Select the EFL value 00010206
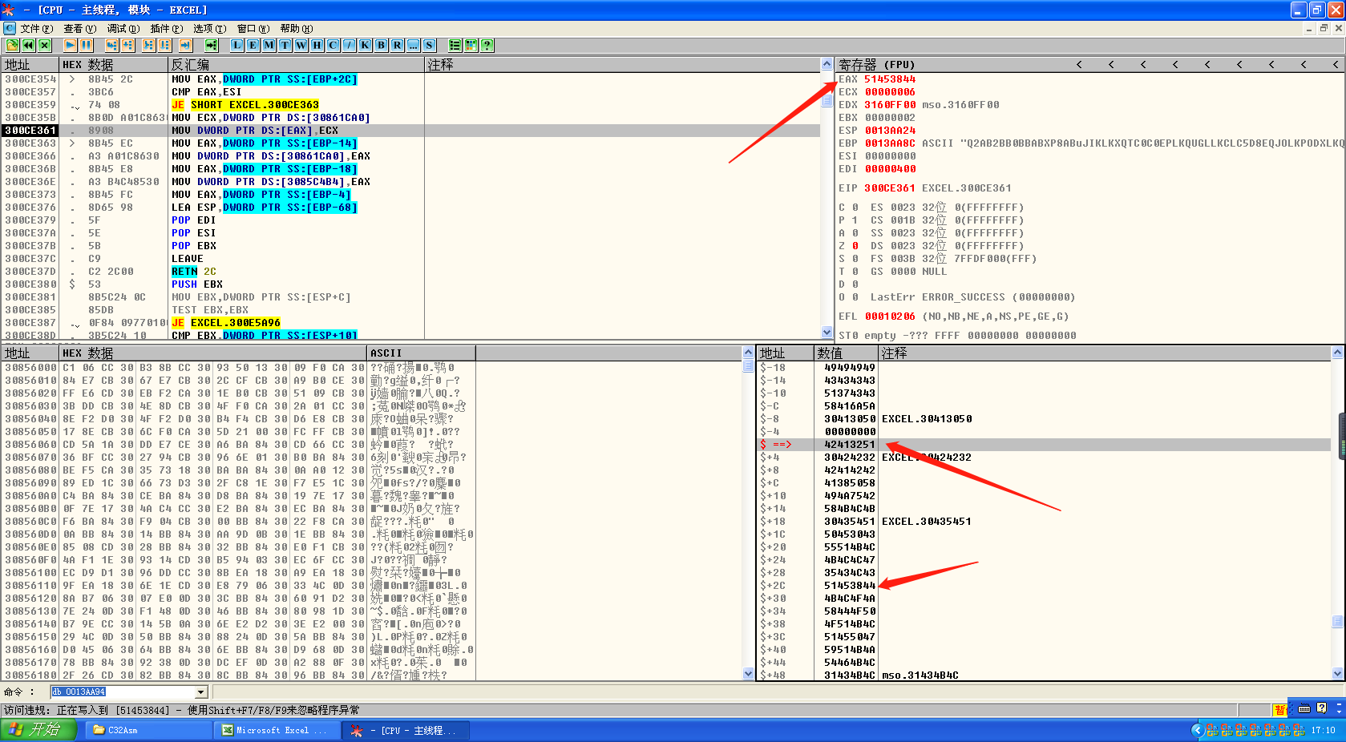 [890, 317]
